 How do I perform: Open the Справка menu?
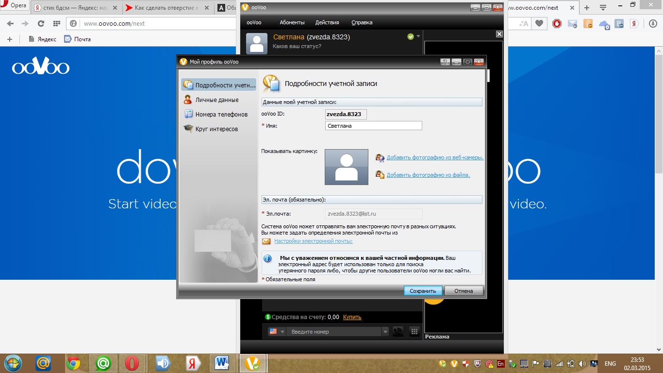coord(362,22)
